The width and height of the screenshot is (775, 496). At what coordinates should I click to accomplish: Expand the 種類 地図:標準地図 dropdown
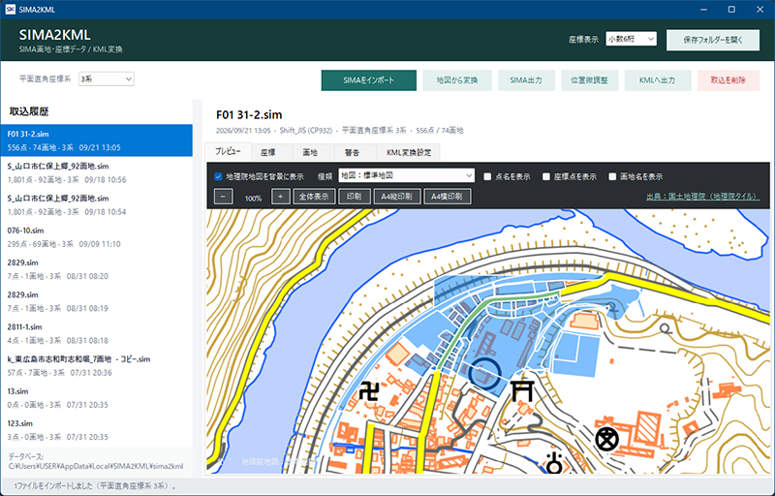406,175
